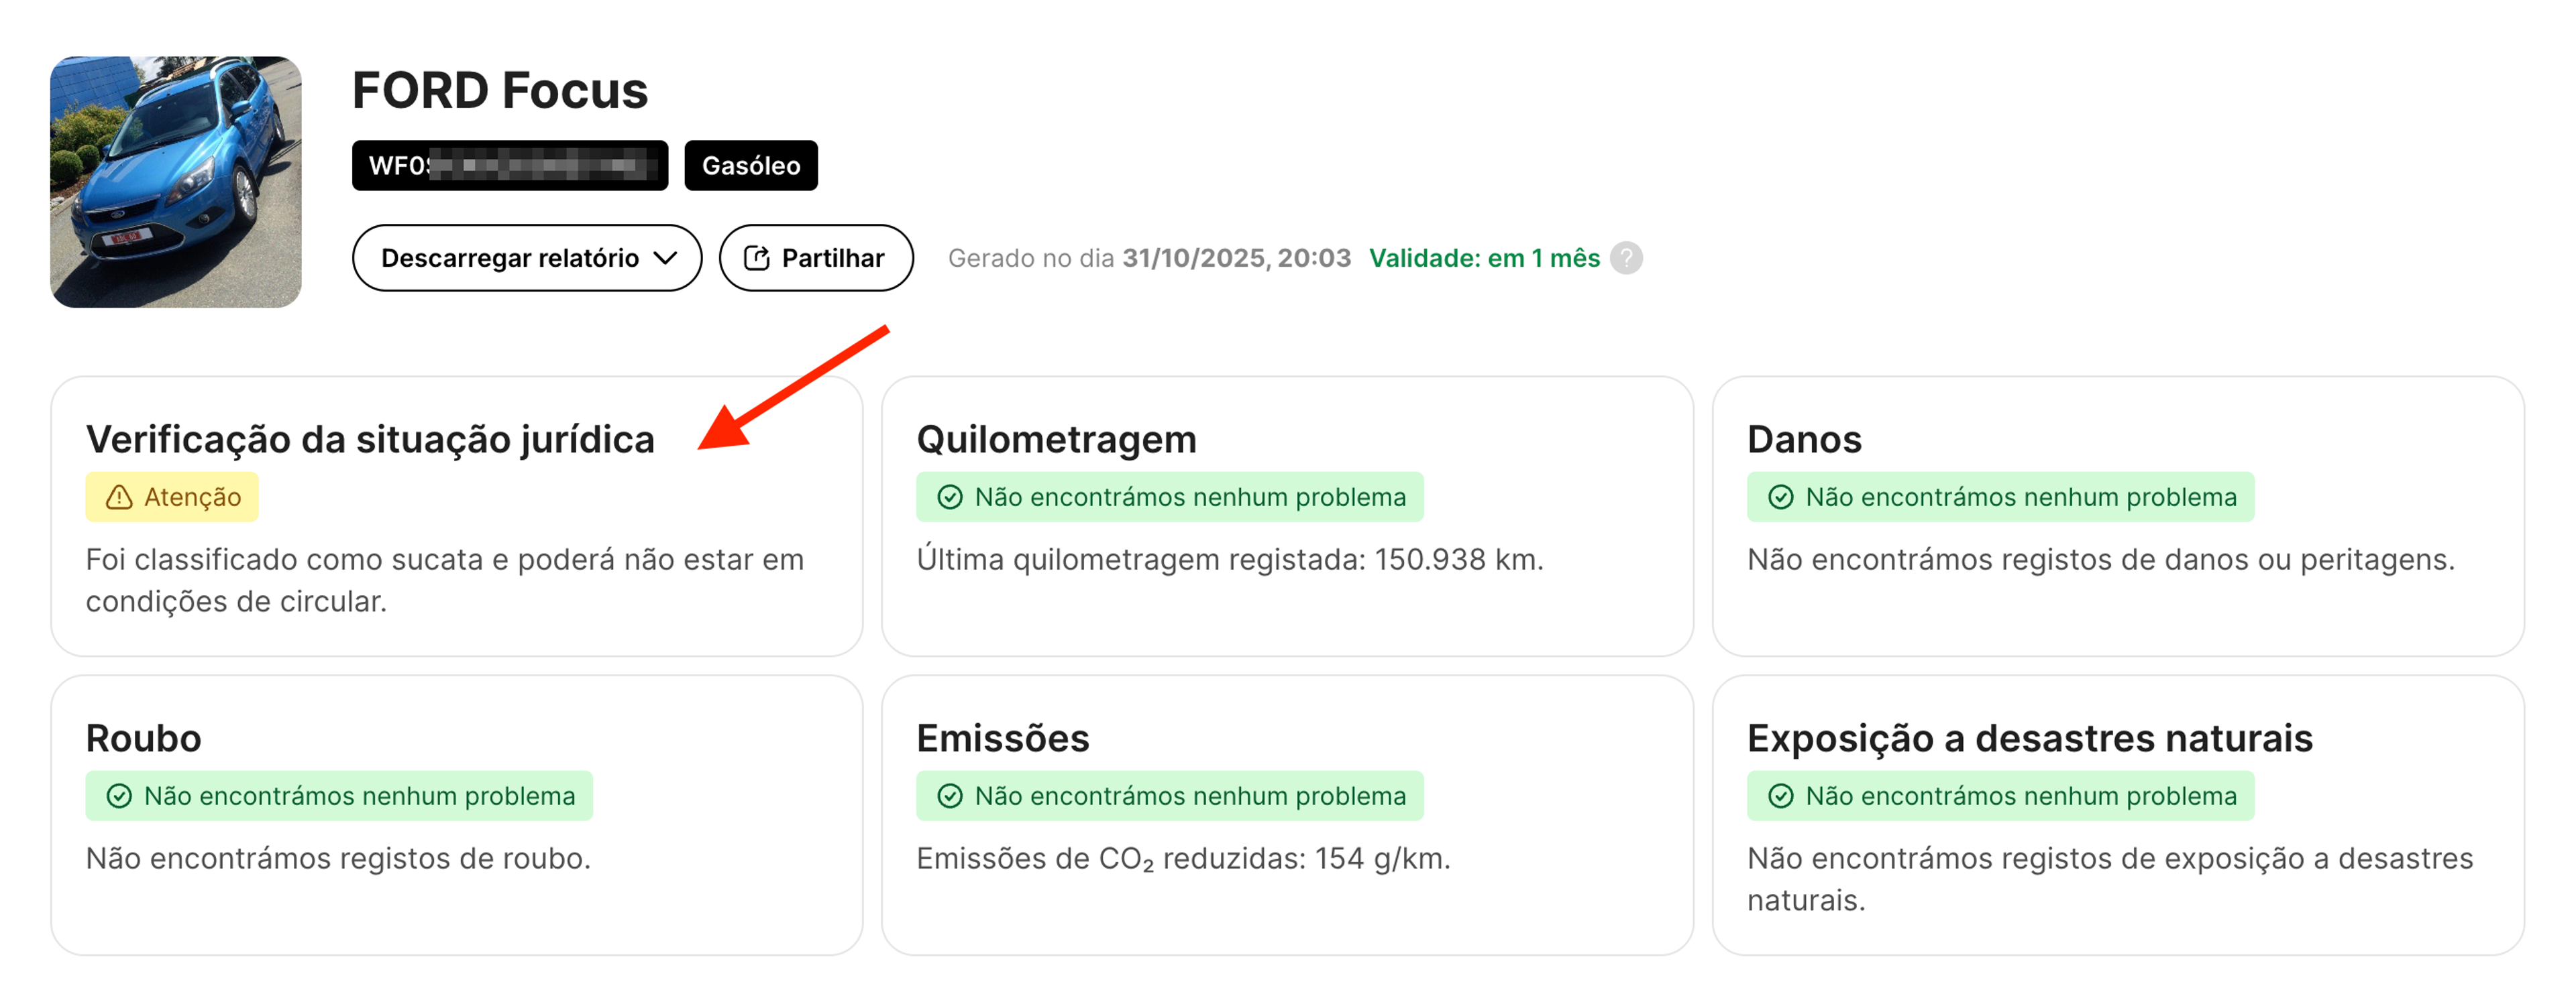Click the VIN number badge
The width and height of the screenshot is (2576, 992).
pyautogui.click(x=509, y=165)
